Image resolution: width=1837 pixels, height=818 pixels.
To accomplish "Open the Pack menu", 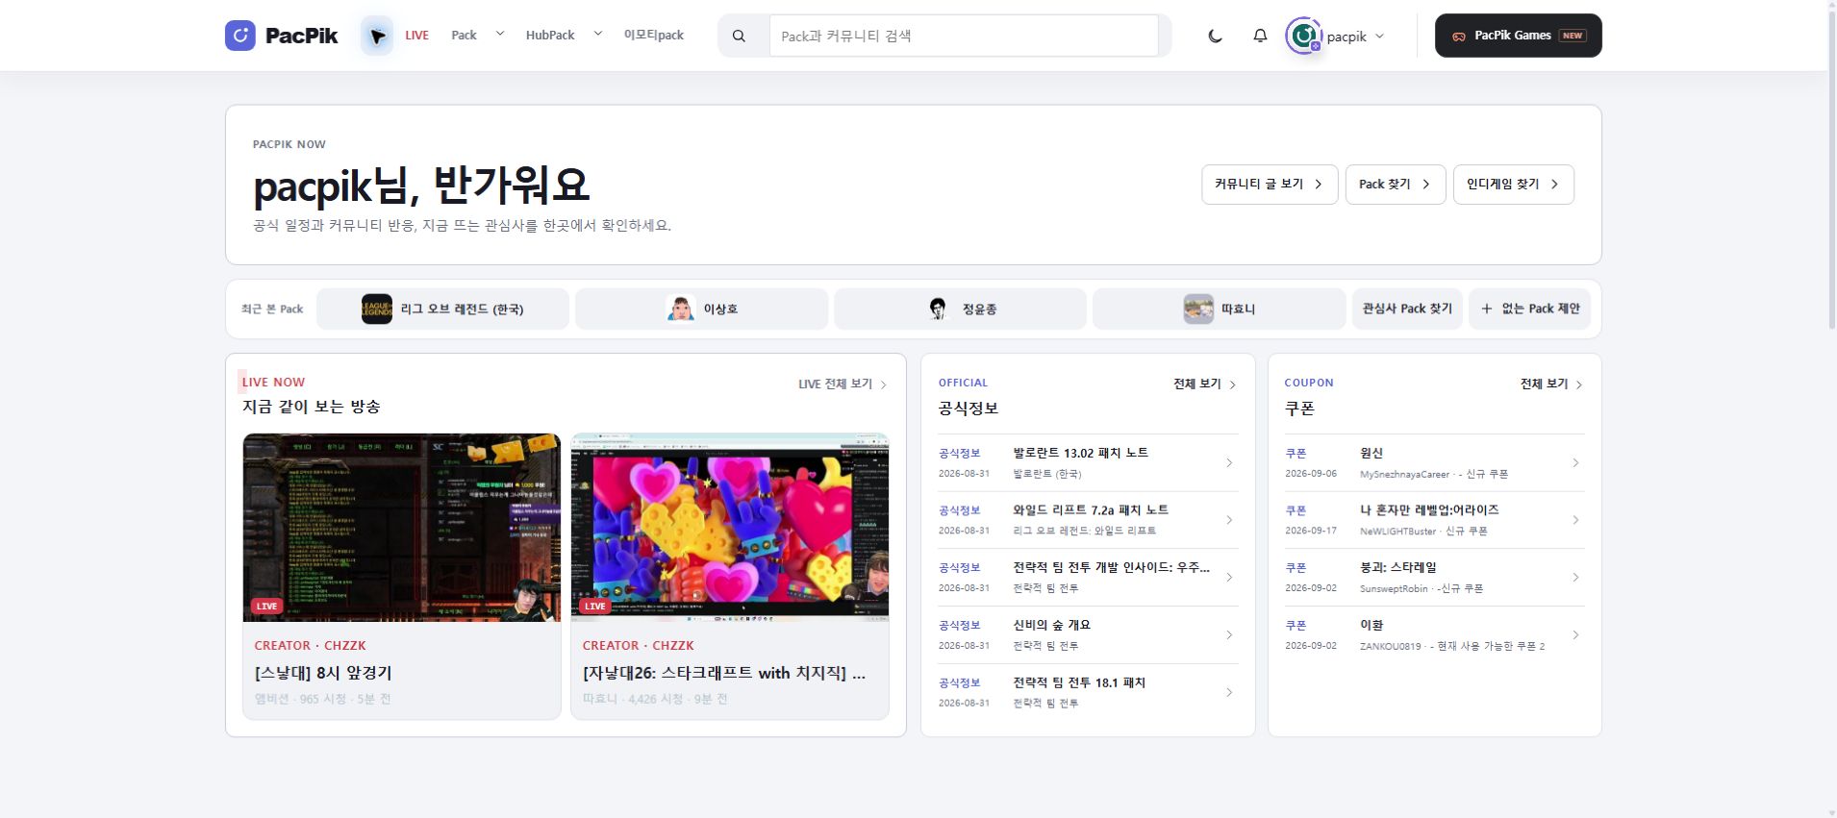I will (x=464, y=36).
